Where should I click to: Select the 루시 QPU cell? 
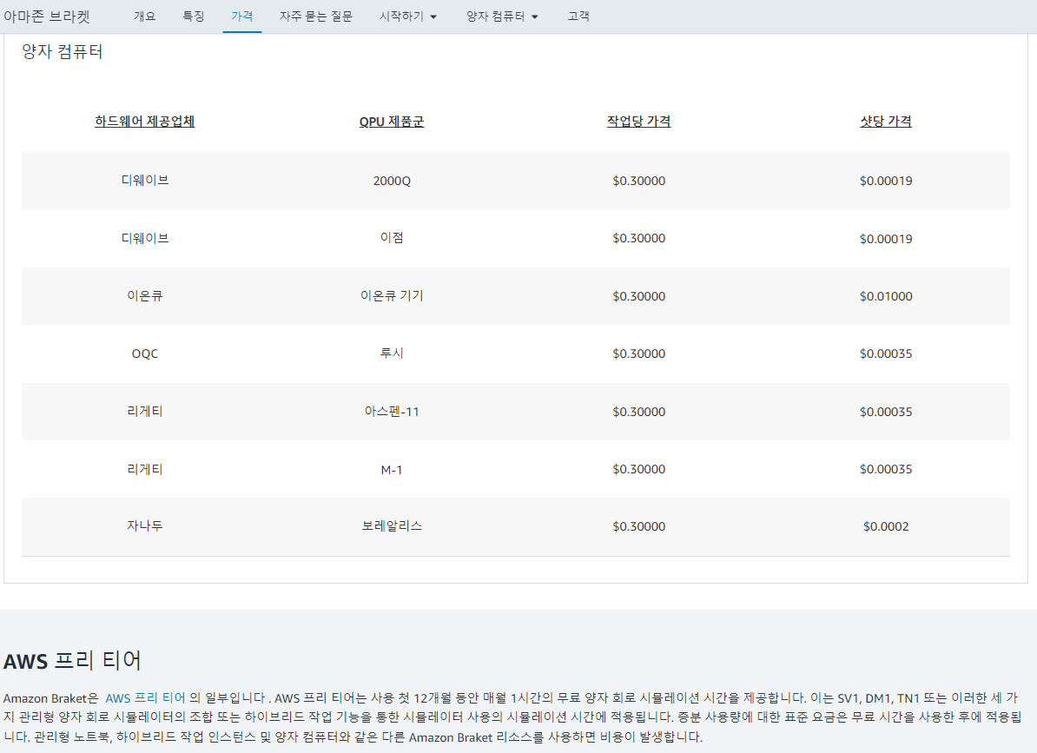tap(392, 353)
